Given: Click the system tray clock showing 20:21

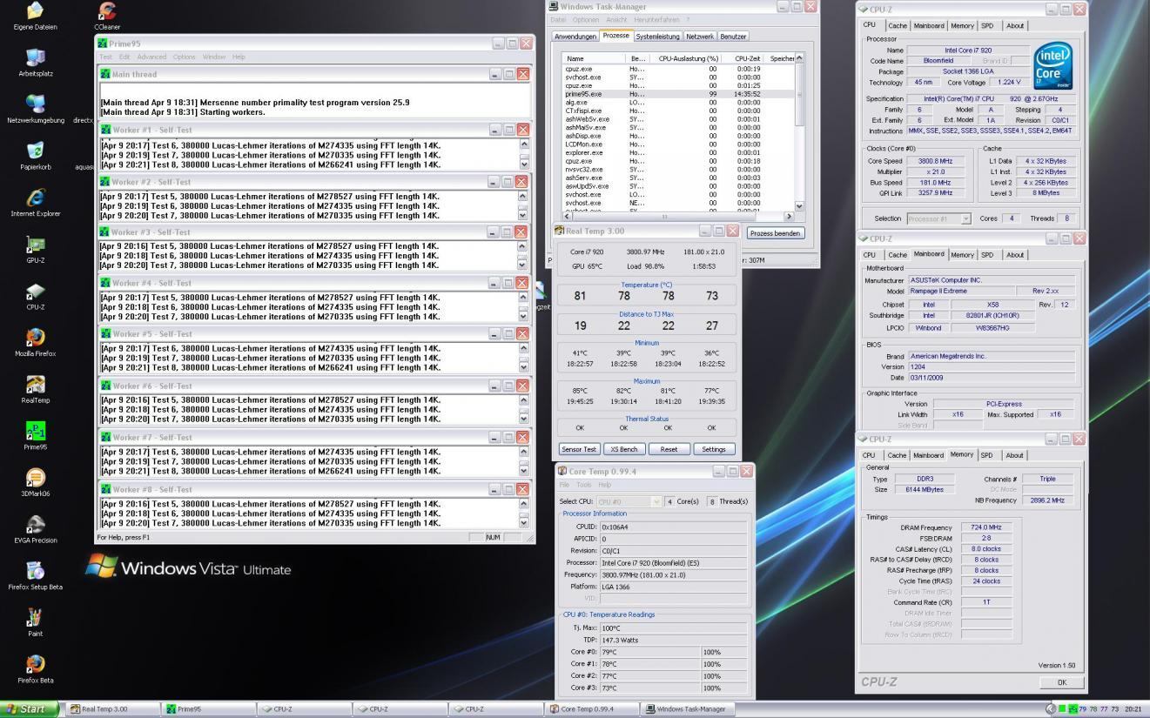Looking at the screenshot, I should (x=1133, y=709).
